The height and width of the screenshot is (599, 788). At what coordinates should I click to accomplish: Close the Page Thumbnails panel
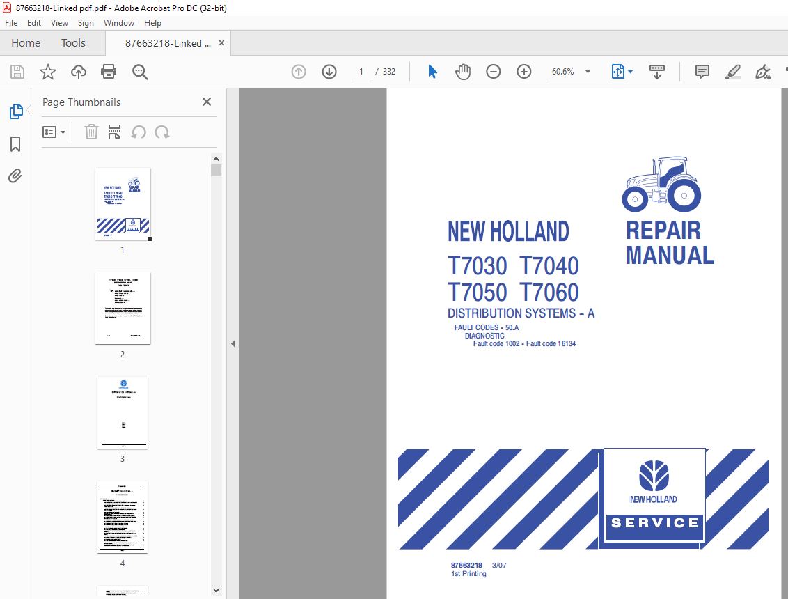(207, 102)
